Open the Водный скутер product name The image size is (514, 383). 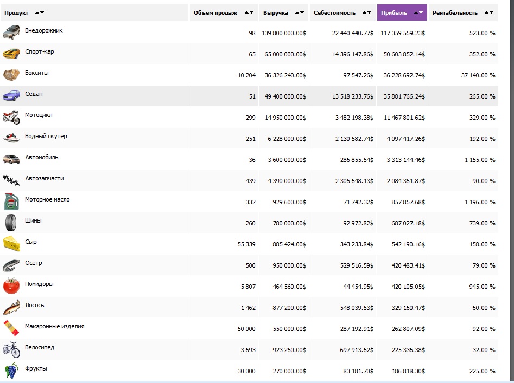click(x=46, y=137)
